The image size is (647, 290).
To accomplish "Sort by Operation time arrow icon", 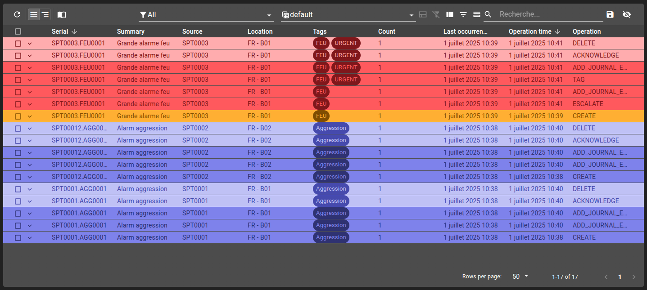I will click(557, 31).
